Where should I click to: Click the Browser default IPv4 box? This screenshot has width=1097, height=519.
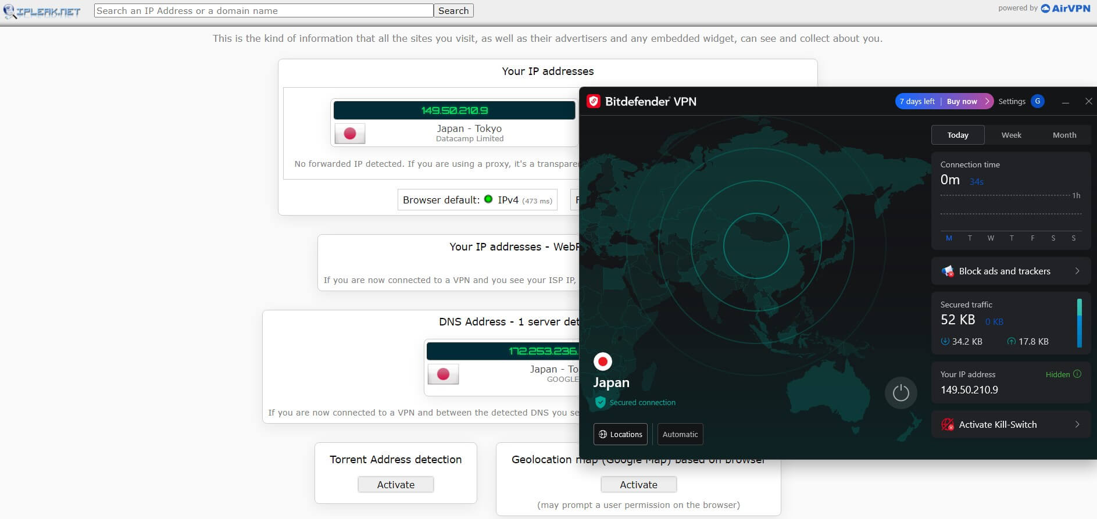477,199
